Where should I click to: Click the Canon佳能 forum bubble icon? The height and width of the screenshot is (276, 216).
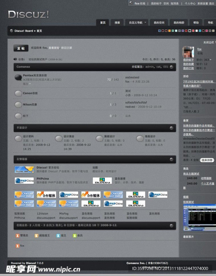tap(18, 93)
